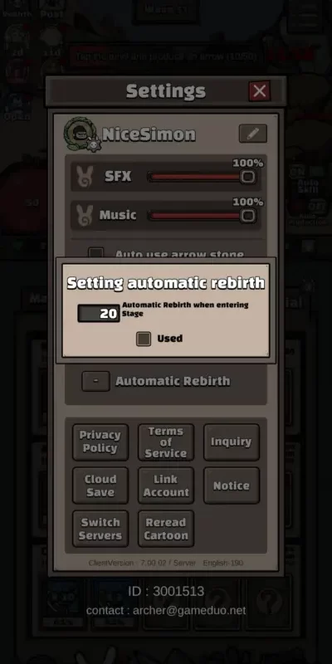332x664 pixels.
Task: Open the Terms of Service
Action: click(x=166, y=442)
